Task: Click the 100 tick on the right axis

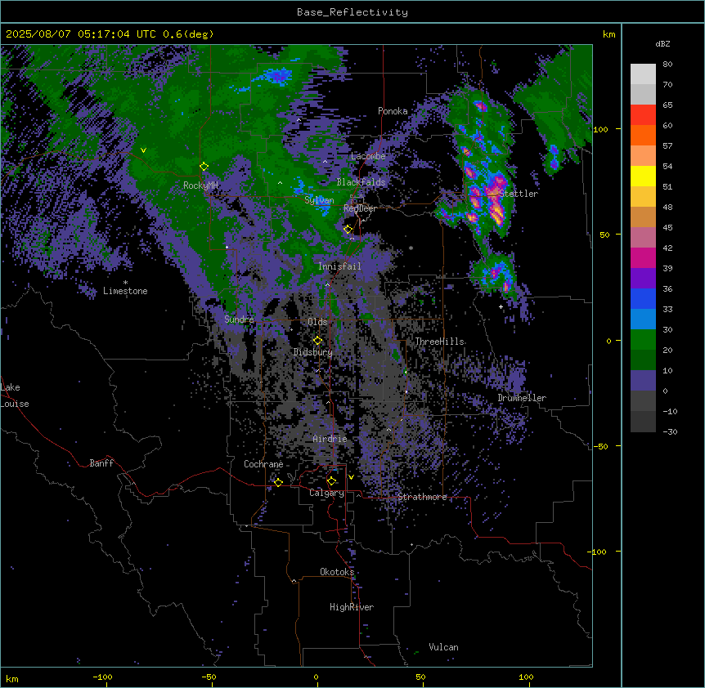Action: tap(600, 129)
